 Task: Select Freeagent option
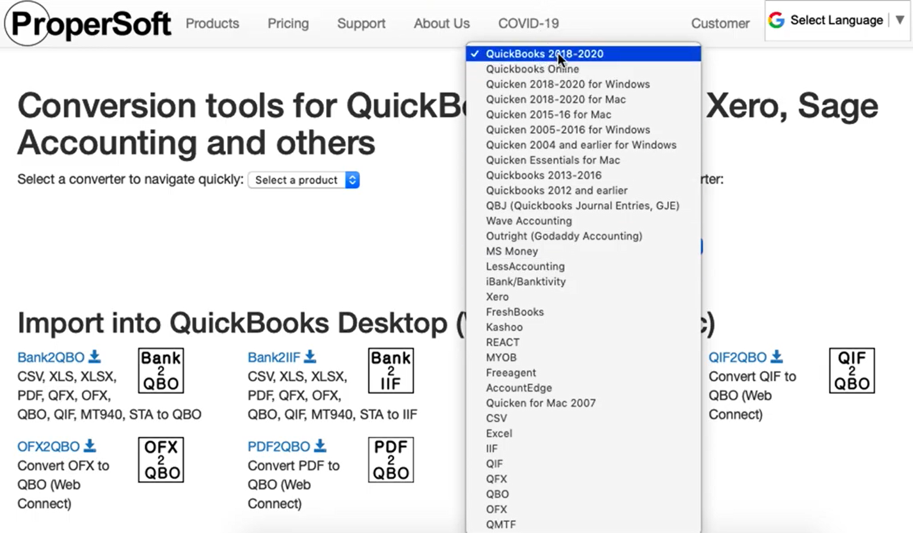coord(583,373)
